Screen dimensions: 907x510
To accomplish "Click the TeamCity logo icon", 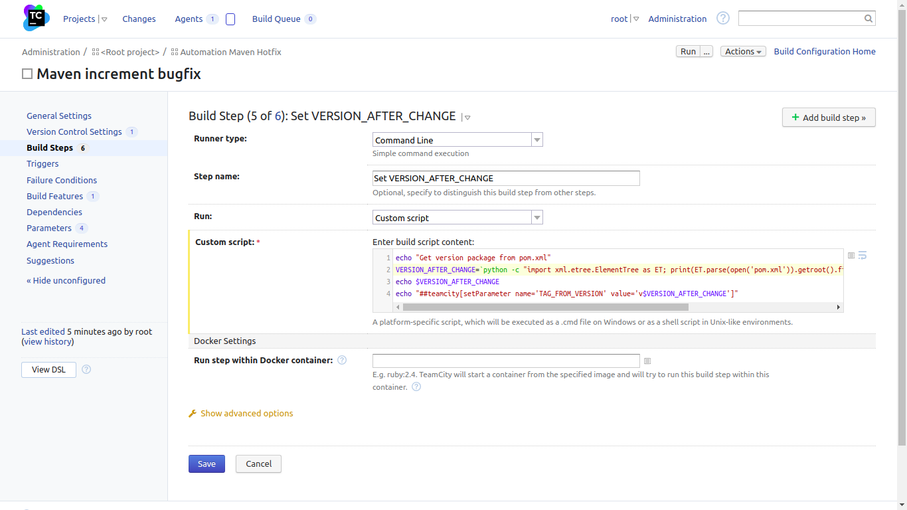I will [36, 18].
